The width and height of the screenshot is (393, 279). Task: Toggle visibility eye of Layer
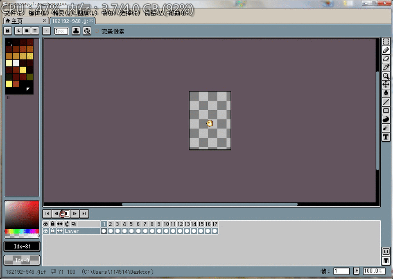pos(45,231)
